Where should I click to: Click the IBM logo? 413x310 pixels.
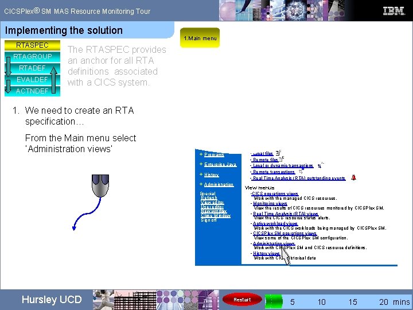coord(393,11)
